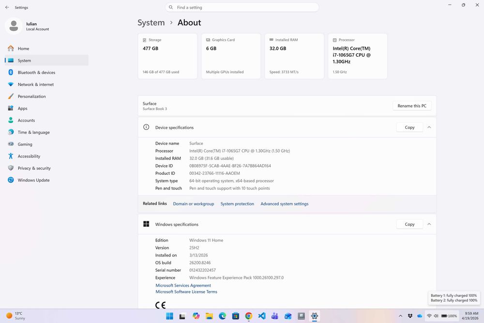Click the Surface Book 3 text

[x=155, y=108]
